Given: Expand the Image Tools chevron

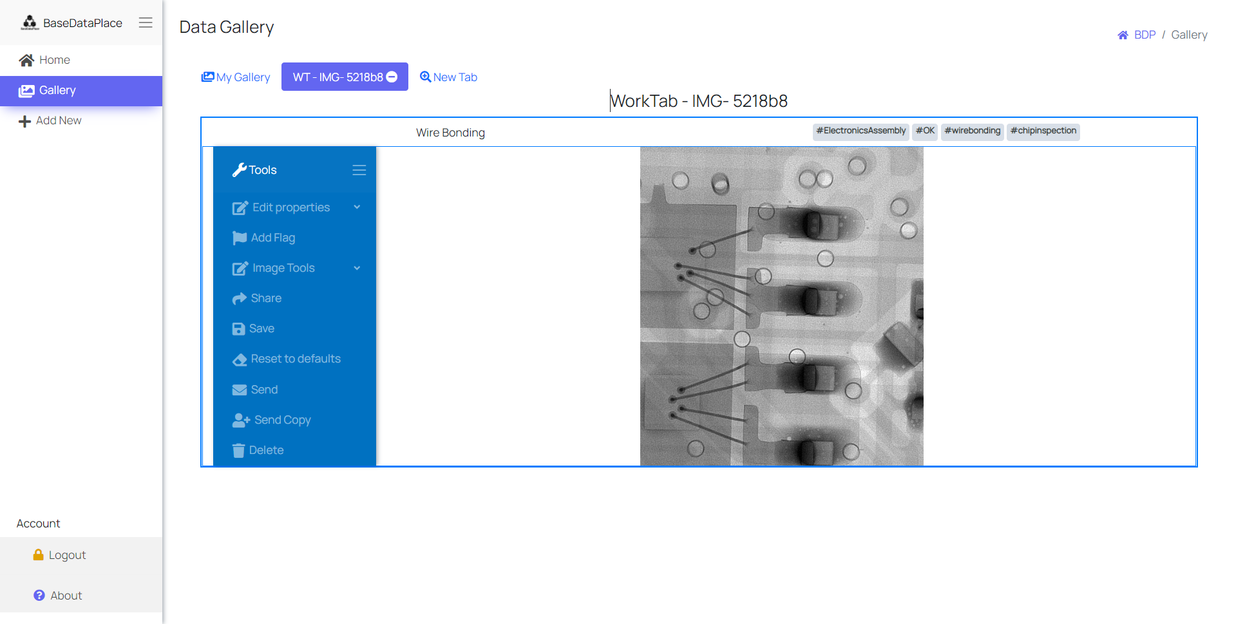Looking at the screenshot, I should [x=357, y=268].
